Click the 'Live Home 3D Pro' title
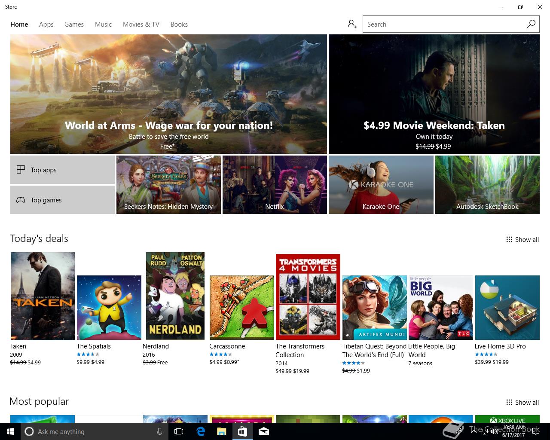Image resolution: width=550 pixels, height=440 pixels. [x=500, y=346]
